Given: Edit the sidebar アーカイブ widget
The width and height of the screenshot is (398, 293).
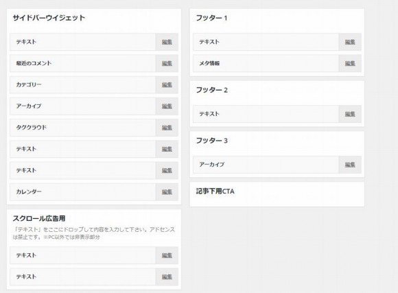Looking at the screenshot, I should pos(167,106).
